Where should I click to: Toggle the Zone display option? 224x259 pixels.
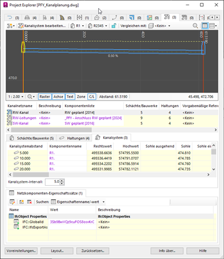coord(81,96)
